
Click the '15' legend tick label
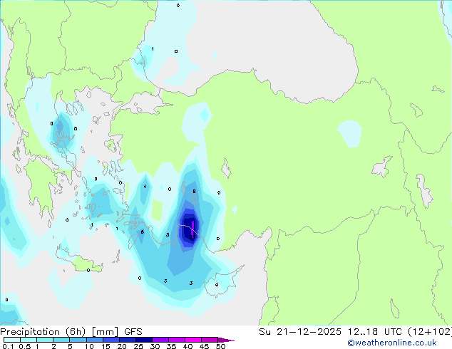click(106, 346)
